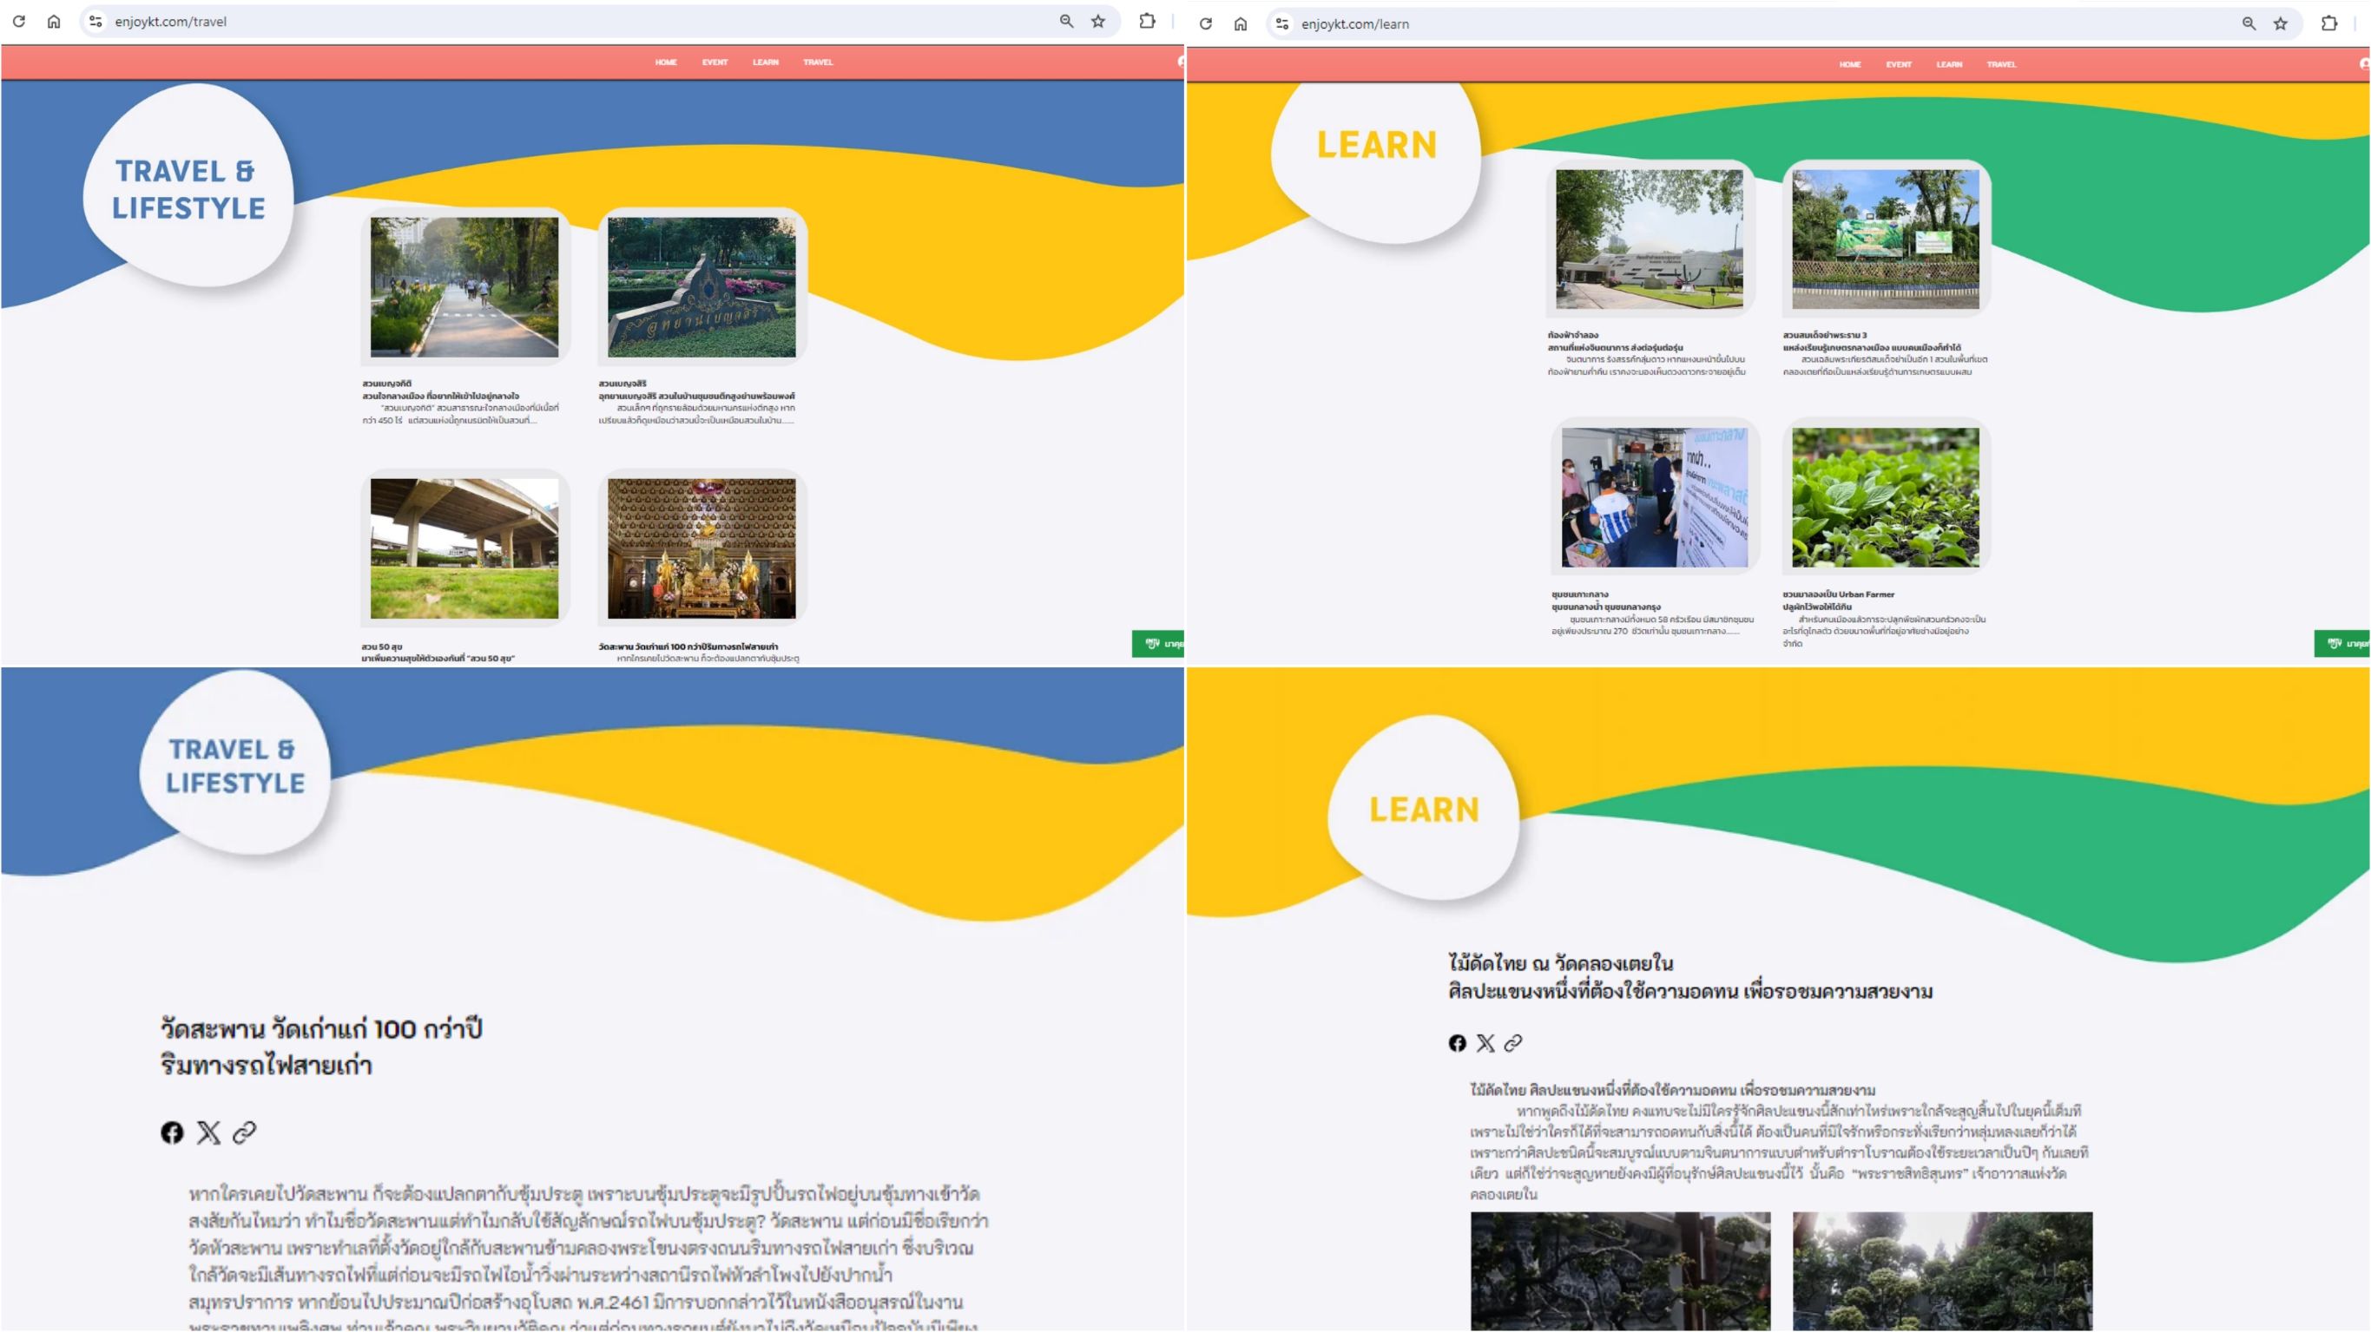
Task: Click zoom magnifier icon in travel address bar
Action: 1066,21
